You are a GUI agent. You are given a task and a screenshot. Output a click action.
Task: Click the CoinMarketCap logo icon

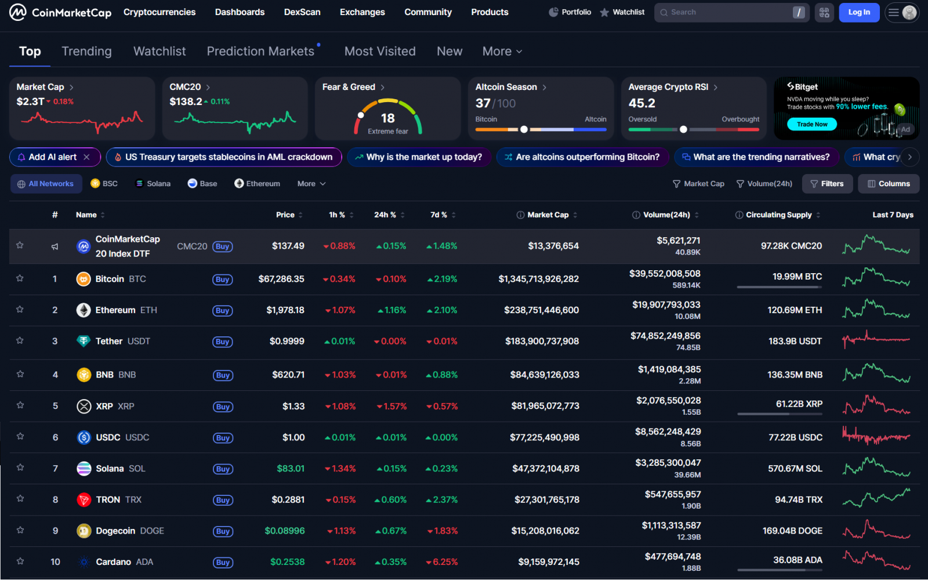tap(18, 12)
